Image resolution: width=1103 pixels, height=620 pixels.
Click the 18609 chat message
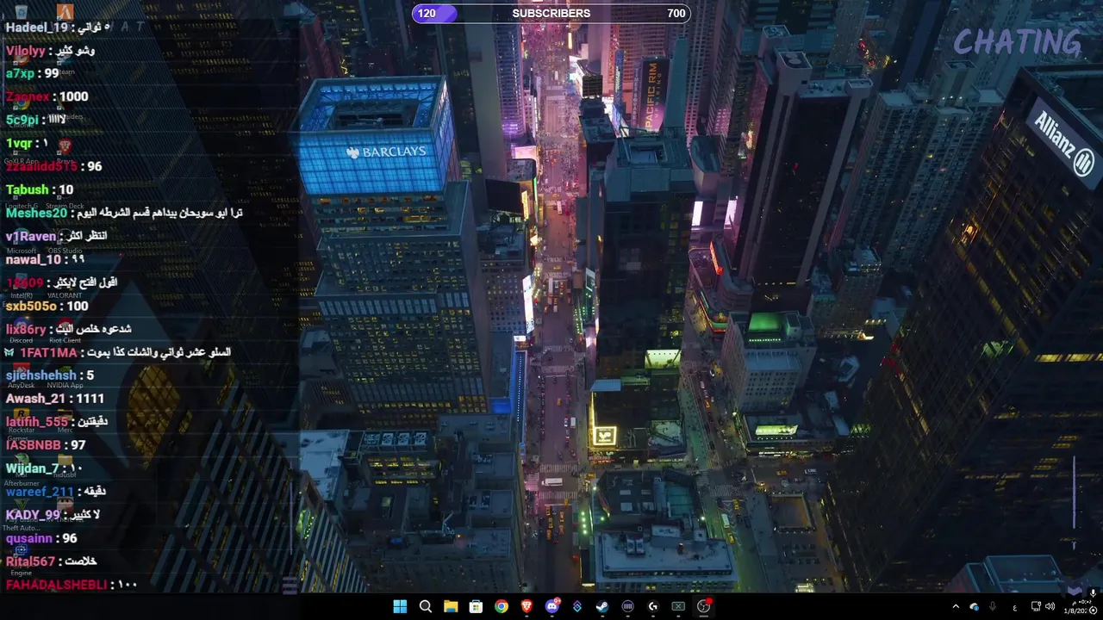point(61,283)
